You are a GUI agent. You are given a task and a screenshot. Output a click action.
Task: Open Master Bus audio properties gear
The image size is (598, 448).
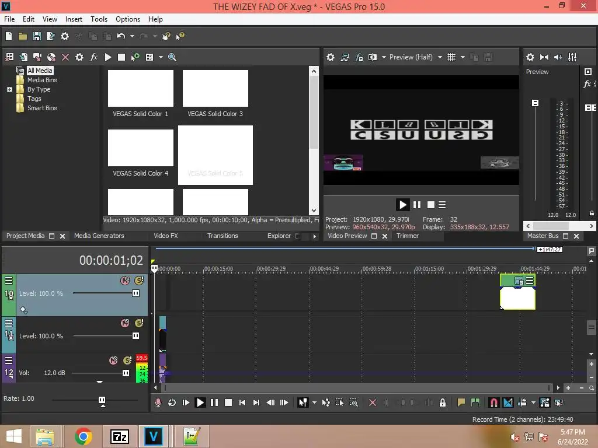coord(530,57)
